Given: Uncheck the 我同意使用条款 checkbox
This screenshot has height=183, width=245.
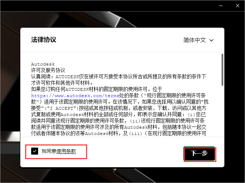Looking at the screenshot, I should 35,151.
